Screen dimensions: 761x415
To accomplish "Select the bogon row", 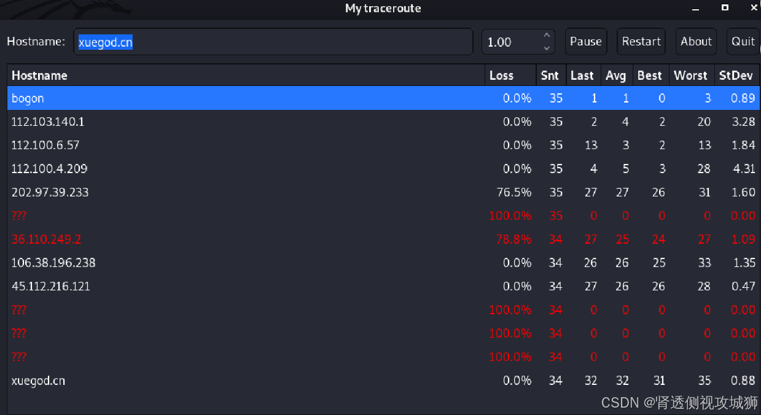I will pyautogui.click(x=383, y=98).
